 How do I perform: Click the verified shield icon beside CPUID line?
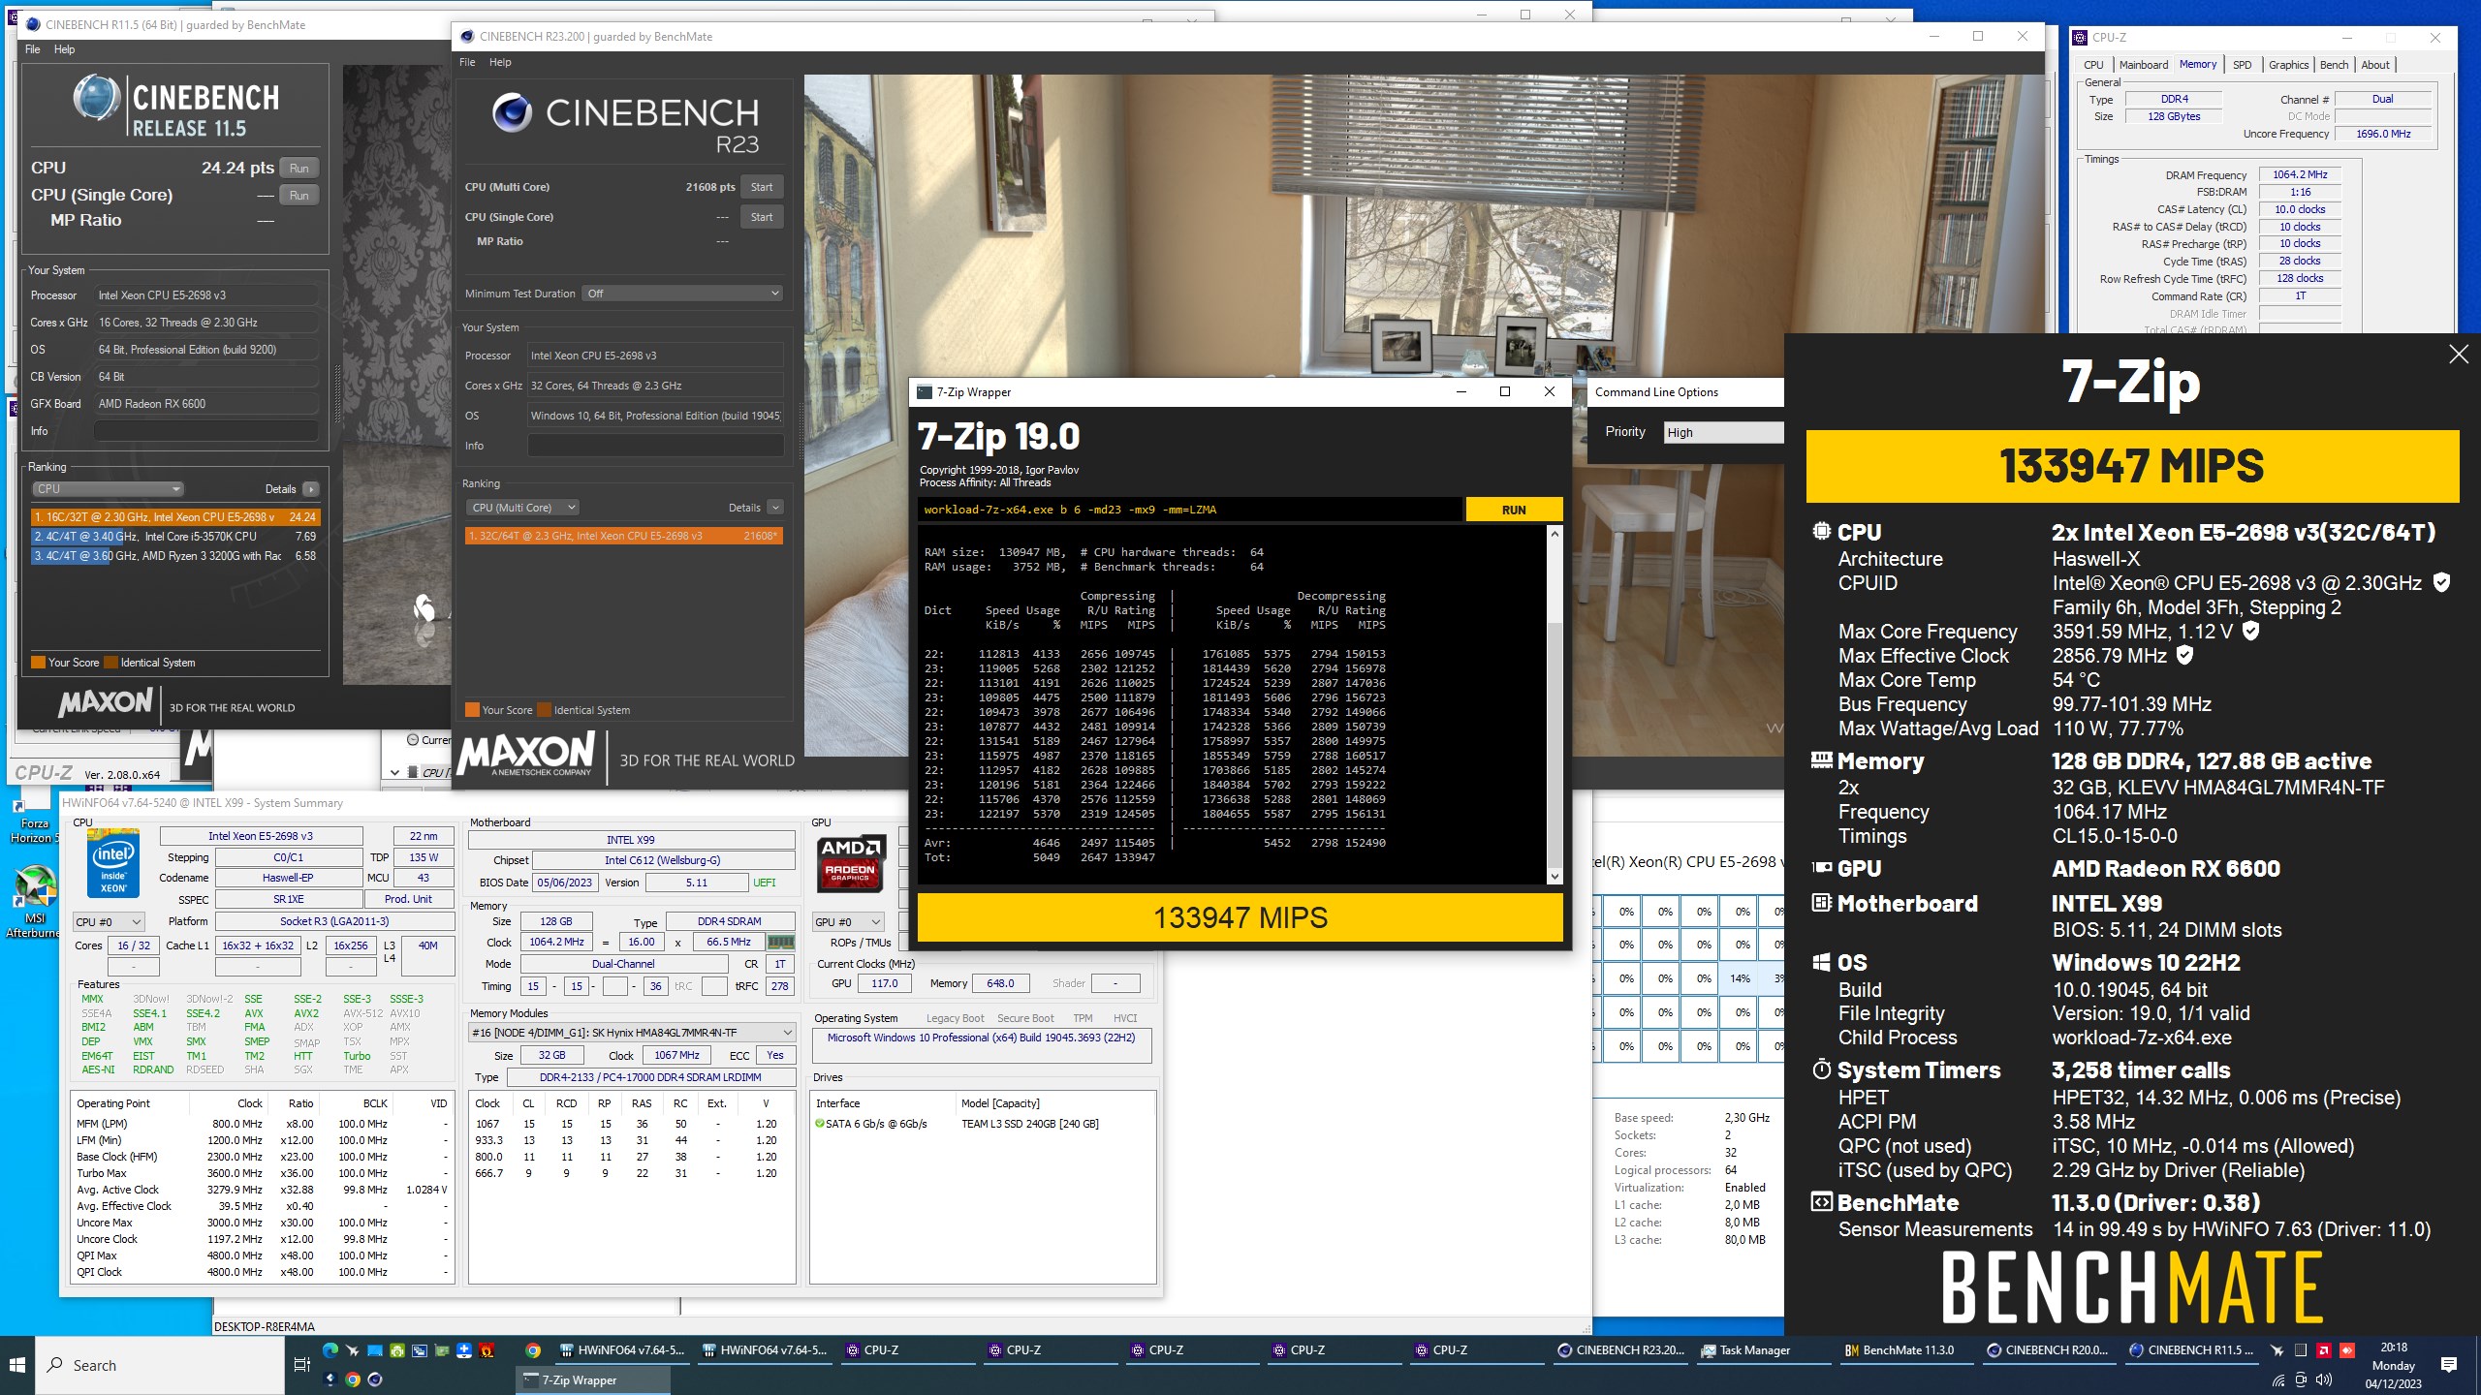[x=2442, y=582]
